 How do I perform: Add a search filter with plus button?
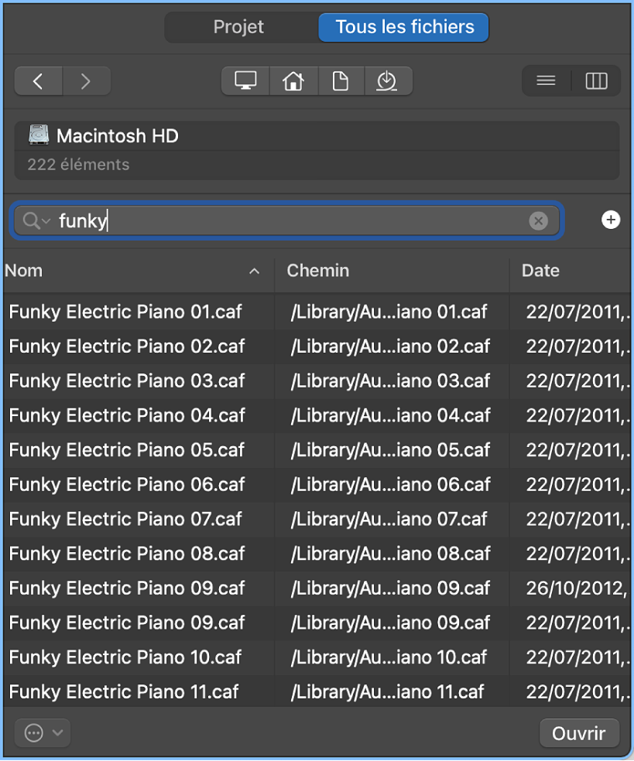(611, 220)
